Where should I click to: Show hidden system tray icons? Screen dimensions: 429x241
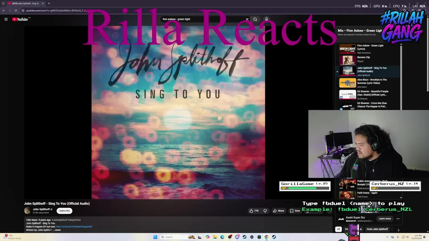tap(387, 237)
